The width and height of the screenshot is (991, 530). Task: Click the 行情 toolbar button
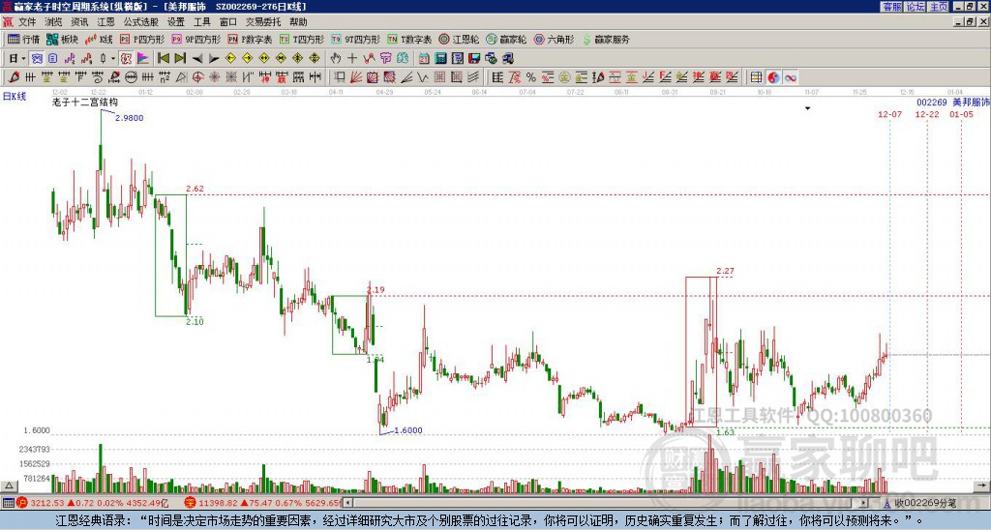click(24, 39)
